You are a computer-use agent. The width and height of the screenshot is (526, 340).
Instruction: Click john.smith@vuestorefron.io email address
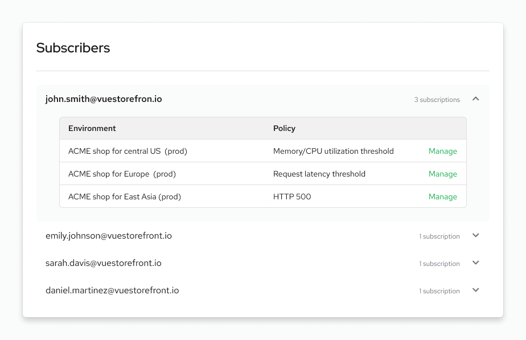pyautogui.click(x=104, y=99)
